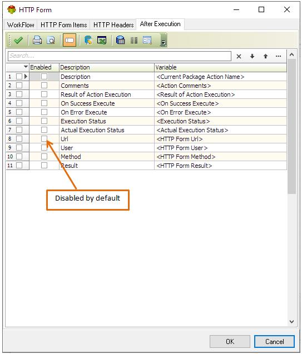Minimize the HTTP Form window
Screen dimensions: 302x354
pyautogui.click(x=236, y=9)
